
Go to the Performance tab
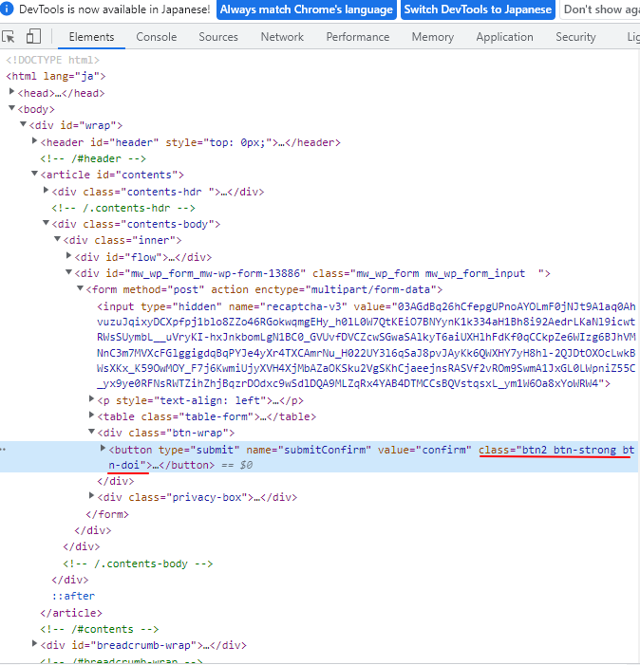coord(357,37)
